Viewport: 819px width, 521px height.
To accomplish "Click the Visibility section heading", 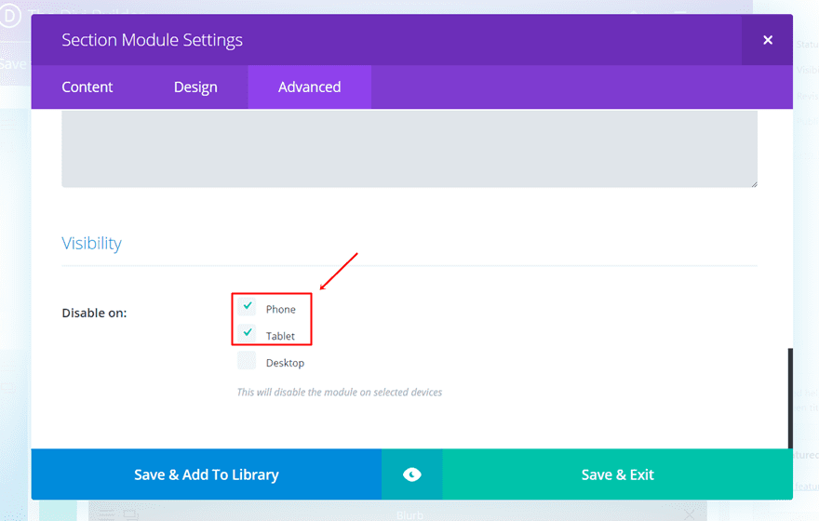I will tap(91, 244).
